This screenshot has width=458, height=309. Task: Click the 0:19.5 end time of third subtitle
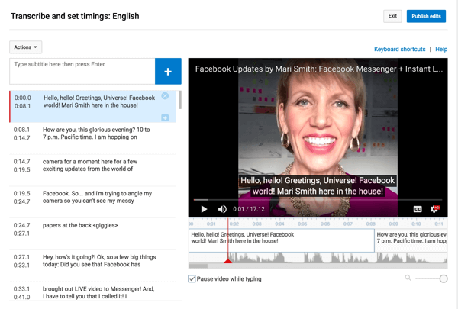21,169
